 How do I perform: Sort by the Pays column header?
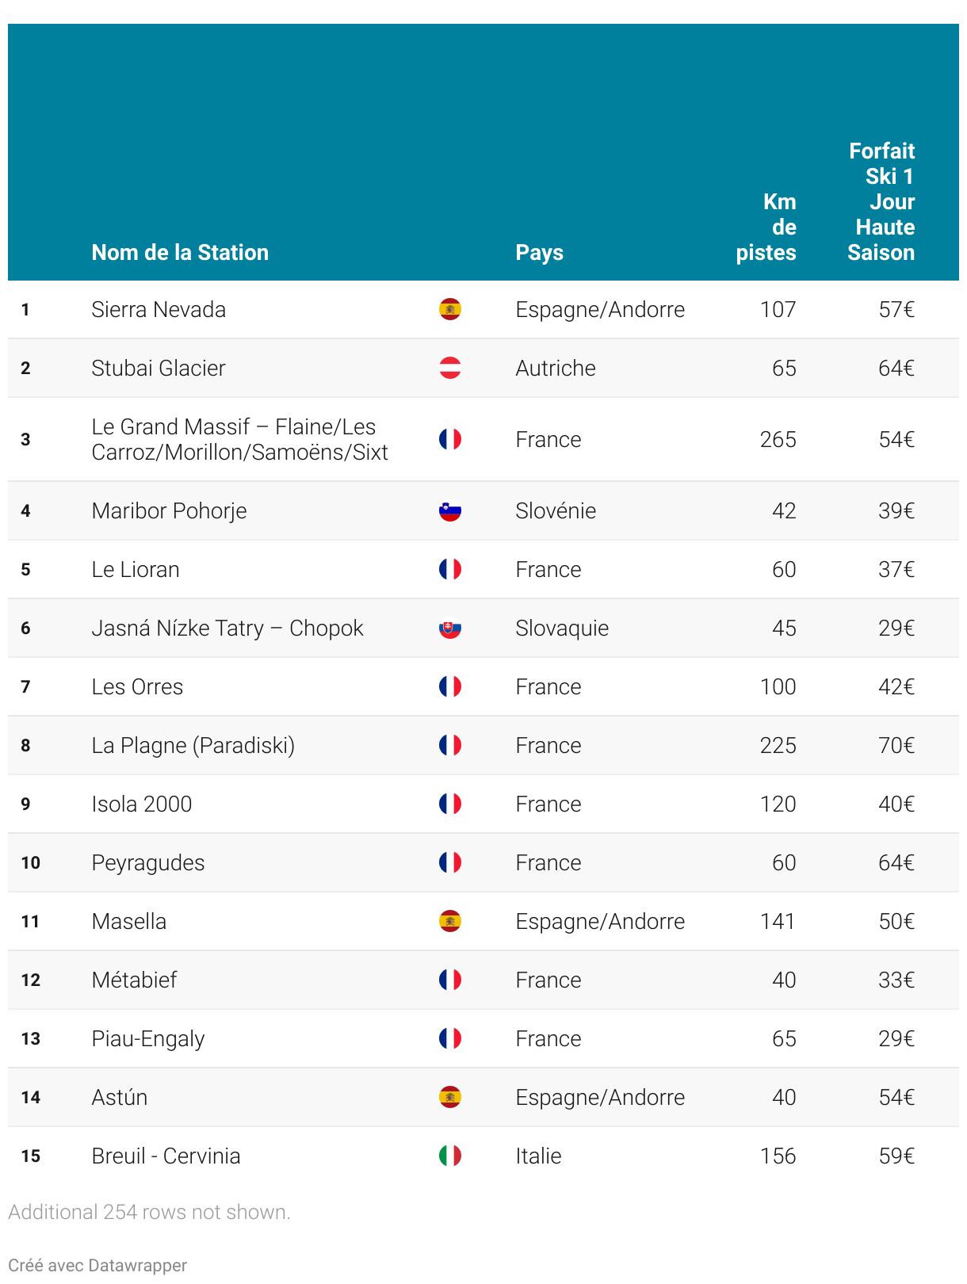(539, 252)
